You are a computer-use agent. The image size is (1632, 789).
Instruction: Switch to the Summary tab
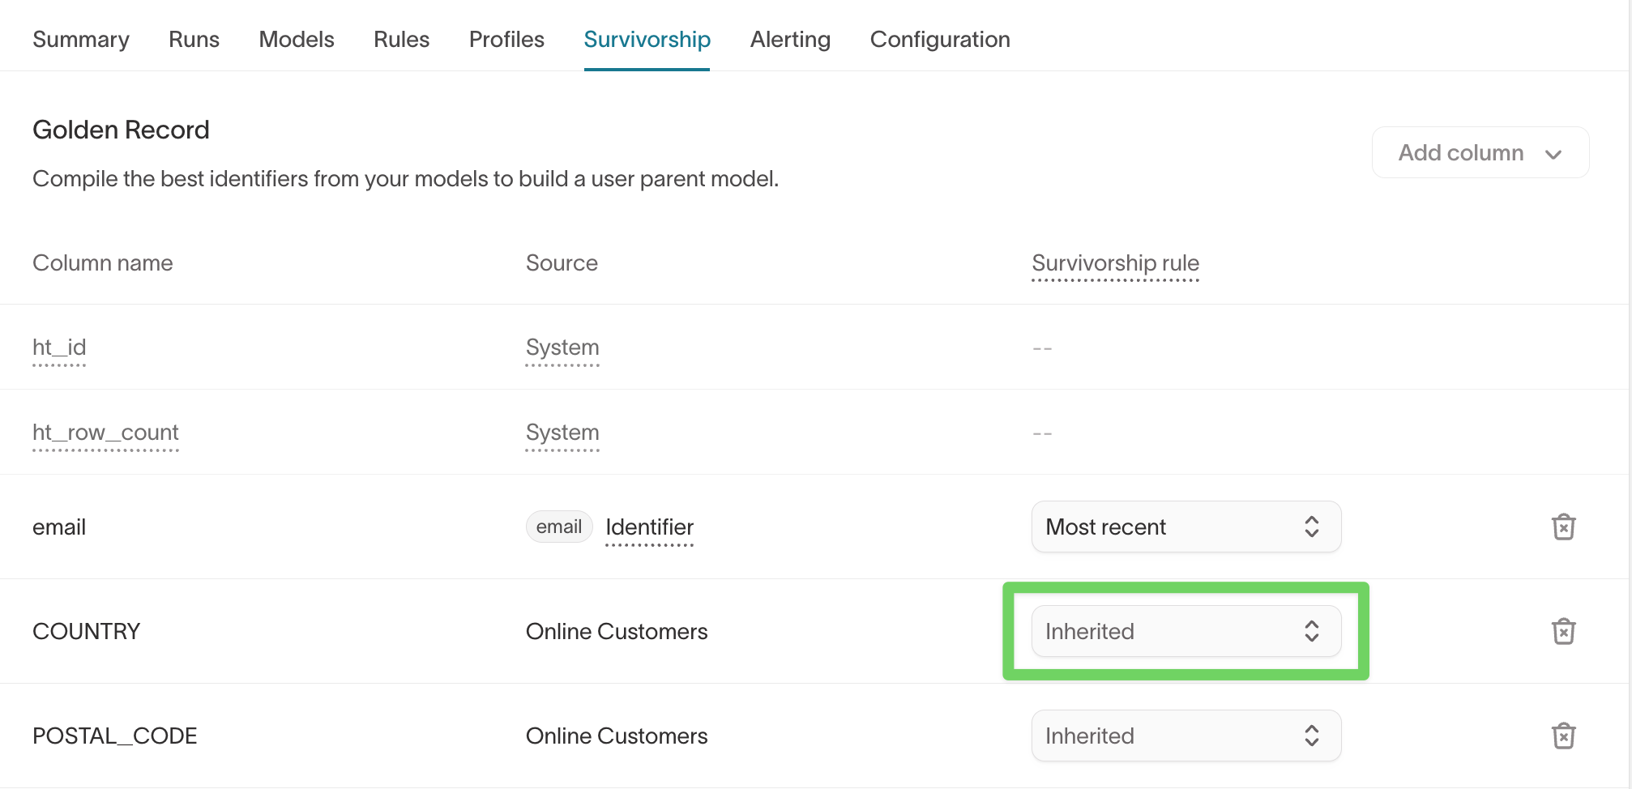click(x=81, y=40)
